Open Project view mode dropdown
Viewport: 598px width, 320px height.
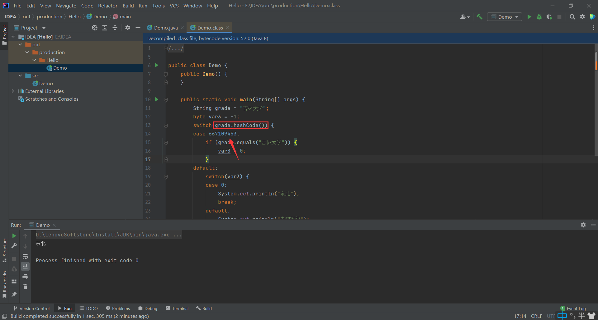coord(44,28)
